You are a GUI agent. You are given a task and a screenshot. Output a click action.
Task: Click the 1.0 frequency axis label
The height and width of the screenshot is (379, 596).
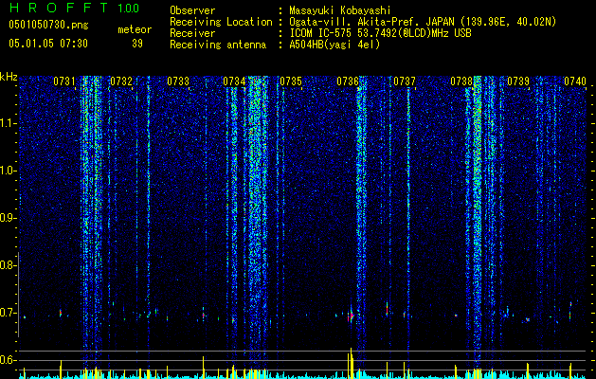[8, 171]
